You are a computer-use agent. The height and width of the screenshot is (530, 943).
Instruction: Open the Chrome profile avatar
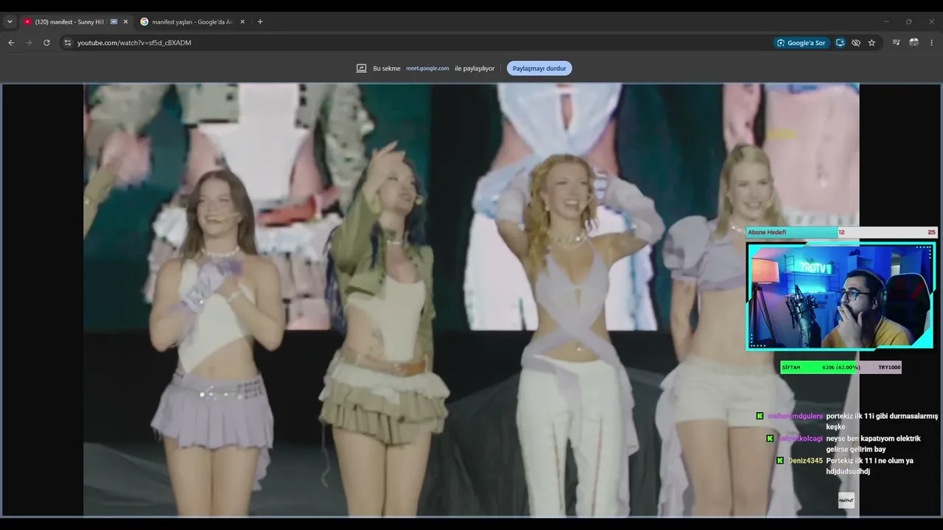point(914,43)
